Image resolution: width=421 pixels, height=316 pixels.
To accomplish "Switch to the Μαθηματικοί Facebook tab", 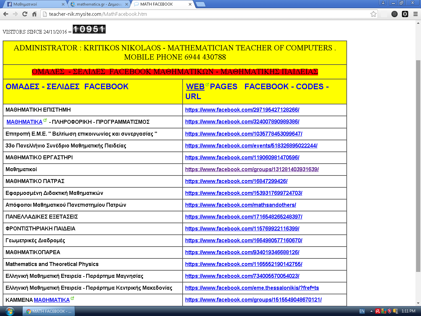I will (x=36, y=4).
